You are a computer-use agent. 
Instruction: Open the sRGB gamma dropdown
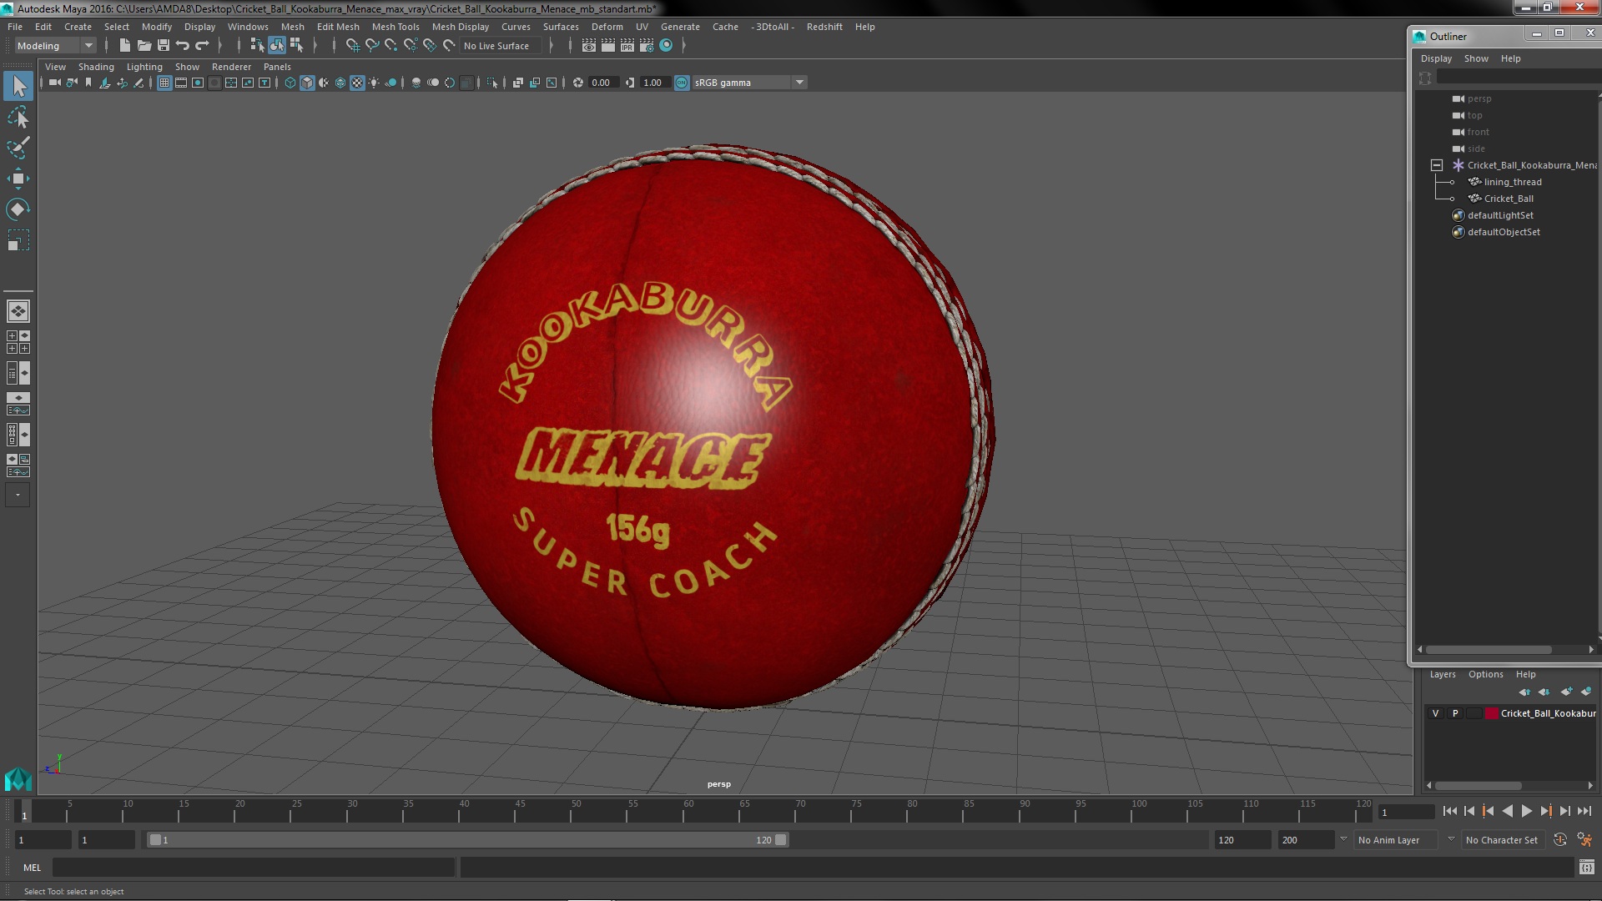click(x=749, y=83)
